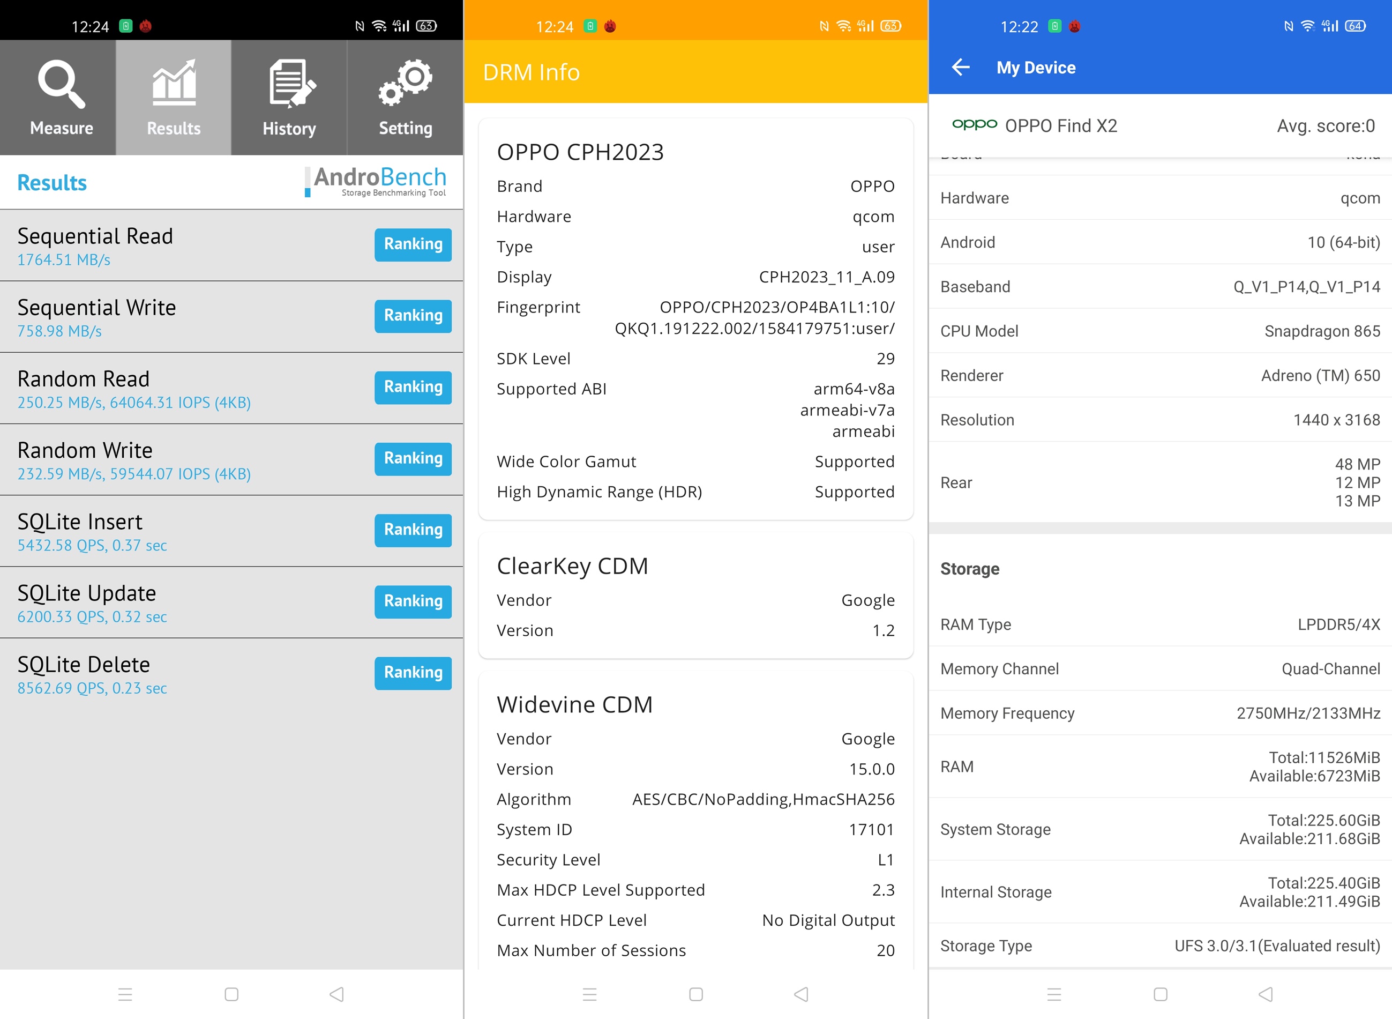Click the Widevine CDM heading
The width and height of the screenshot is (1392, 1019).
coord(574,704)
